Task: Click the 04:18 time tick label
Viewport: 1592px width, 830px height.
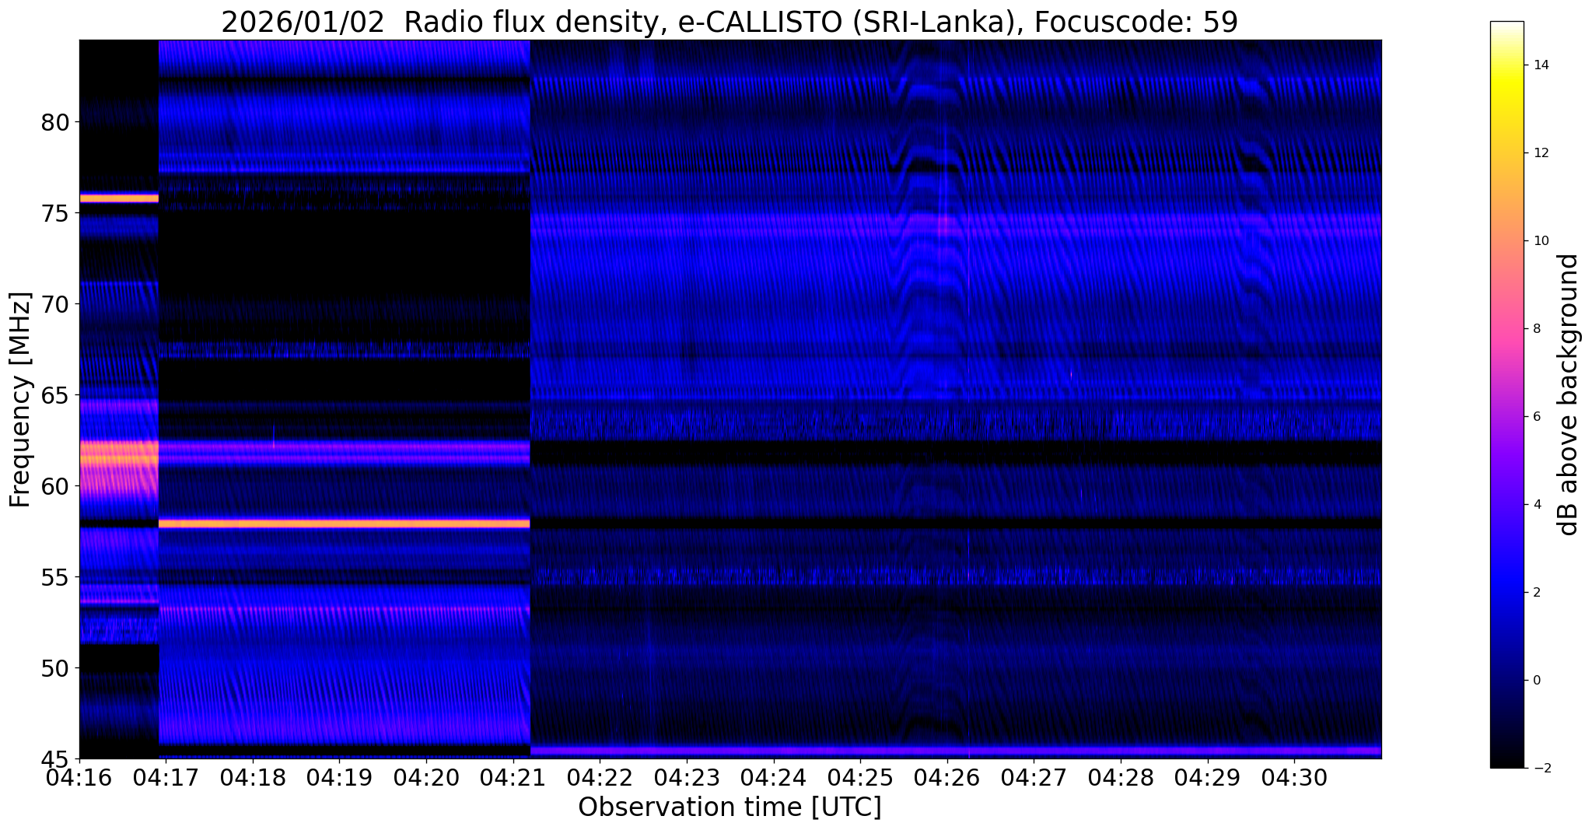Action: 253,778
